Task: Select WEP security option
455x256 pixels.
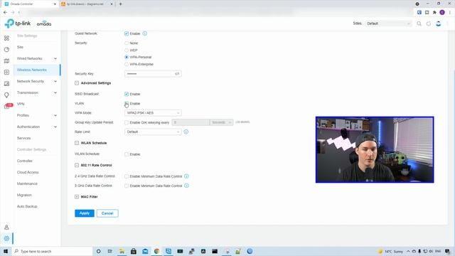Action: click(127, 50)
